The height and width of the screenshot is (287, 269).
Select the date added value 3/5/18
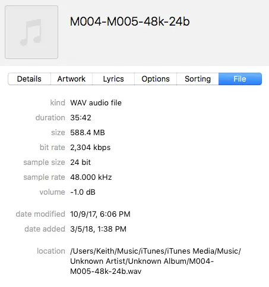(99, 229)
